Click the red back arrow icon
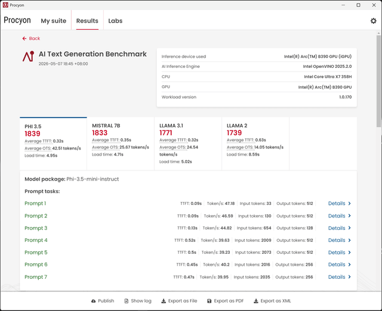This screenshot has width=382, height=311. coord(24,38)
